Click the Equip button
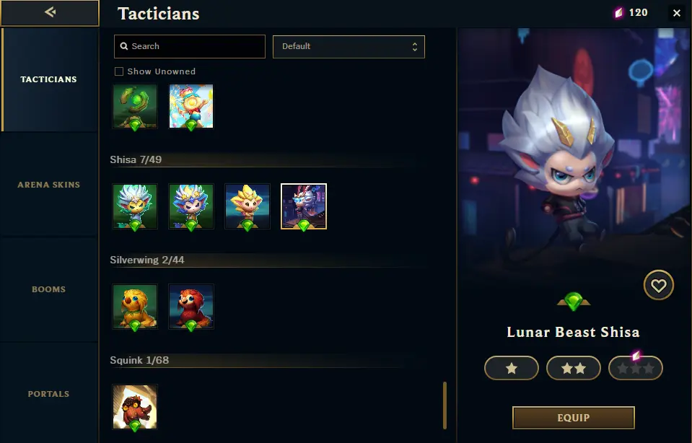This screenshot has width=692, height=443. click(x=573, y=418)
